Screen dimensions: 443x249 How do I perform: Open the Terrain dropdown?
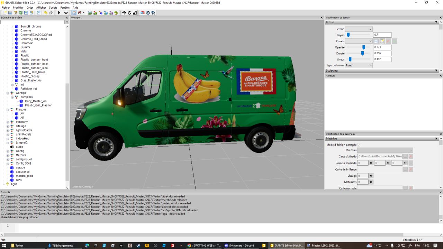click(x=359, y=29)
